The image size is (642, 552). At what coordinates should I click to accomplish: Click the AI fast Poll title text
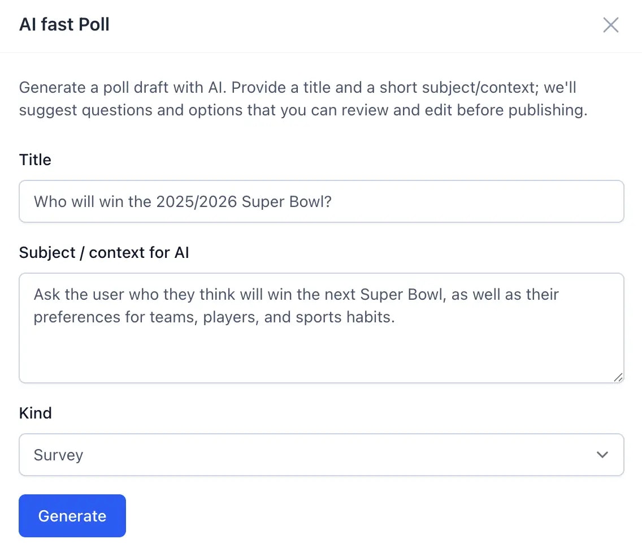[64, 24]
